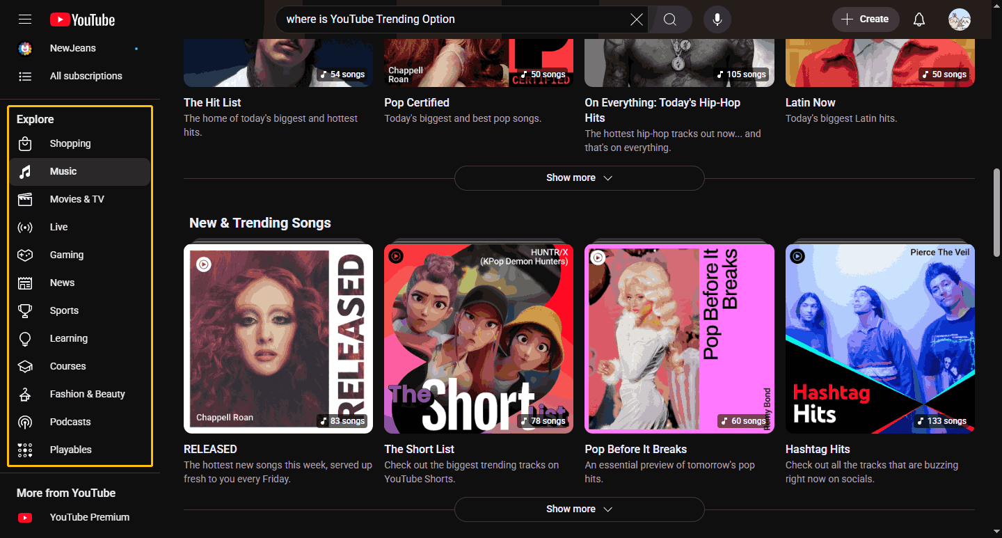Select Live in the Explore list

[x=79, y=227]
